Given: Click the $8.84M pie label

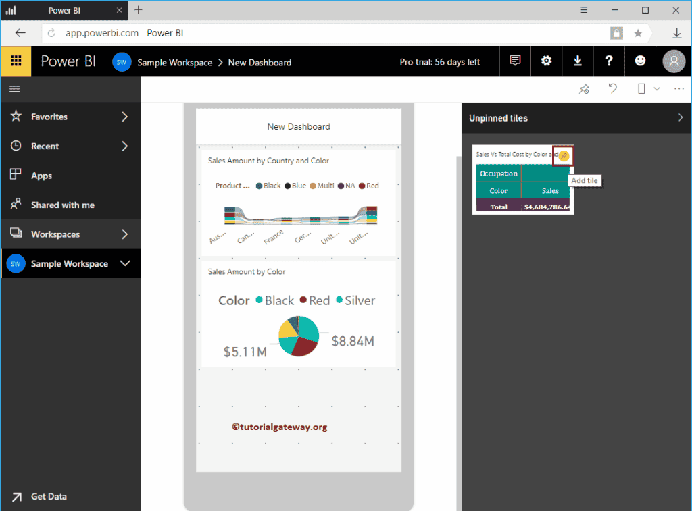Looking at the screenshot, I should tap(353, 342).
